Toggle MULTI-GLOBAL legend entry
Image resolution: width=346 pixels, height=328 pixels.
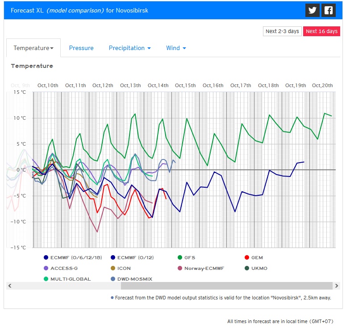[x=70, y=279]
